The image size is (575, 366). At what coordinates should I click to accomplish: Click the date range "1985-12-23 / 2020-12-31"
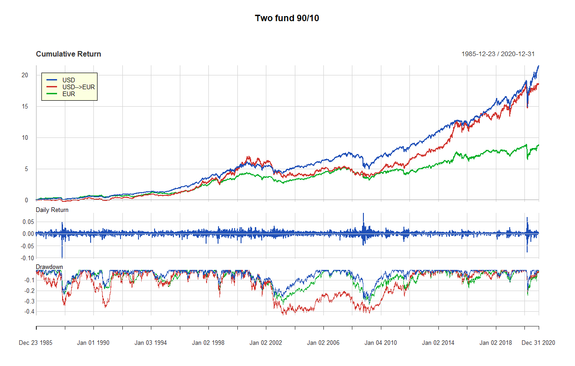[498, 54]
